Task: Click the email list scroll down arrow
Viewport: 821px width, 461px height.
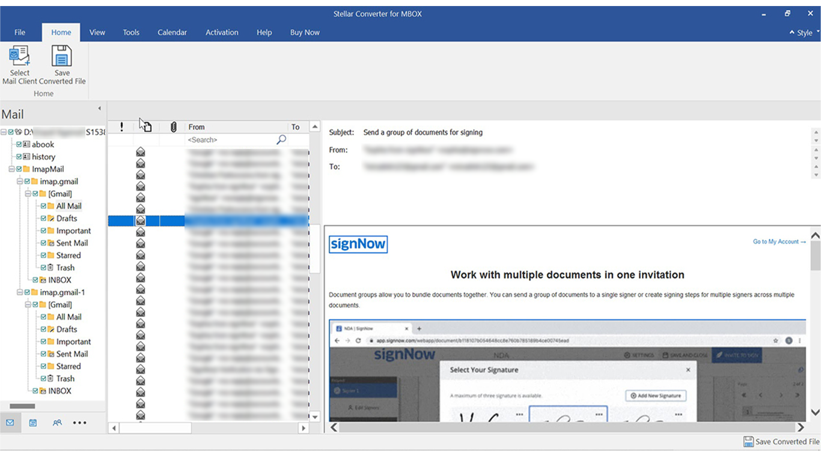Action: (x=314, y=417)
